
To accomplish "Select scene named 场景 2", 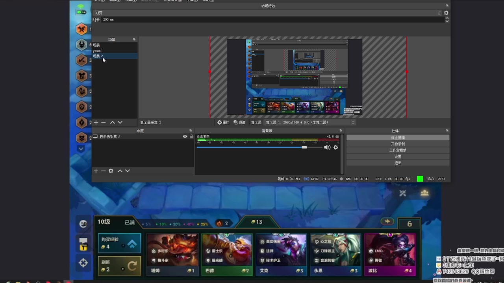I will pyautogui.click(x=115, y=56).
